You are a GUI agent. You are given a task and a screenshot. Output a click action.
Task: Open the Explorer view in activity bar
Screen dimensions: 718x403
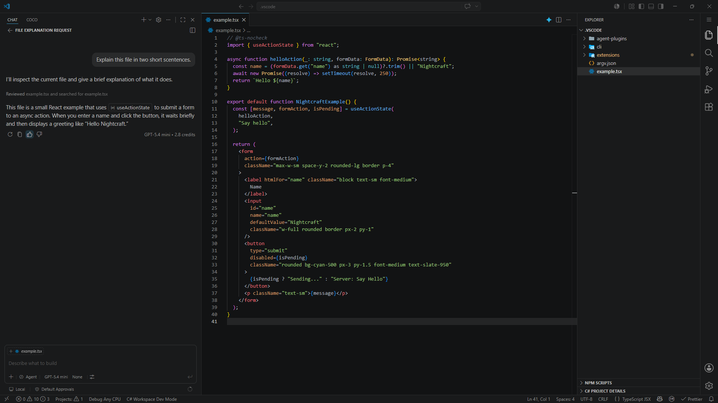pyautogui.click(x=709, y=35)
